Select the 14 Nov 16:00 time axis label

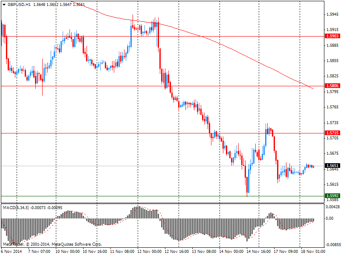258,252
